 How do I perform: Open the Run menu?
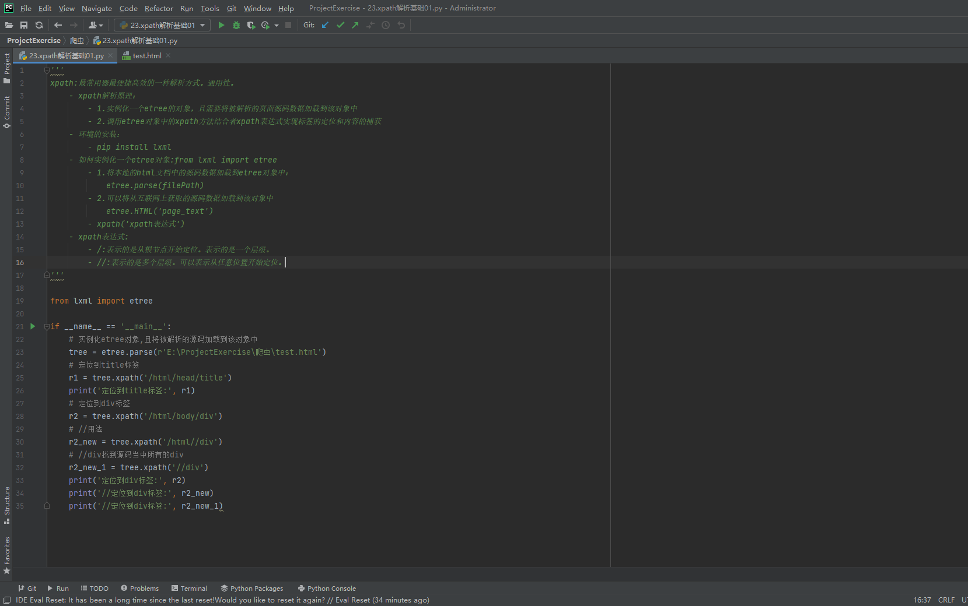[187, 8]
